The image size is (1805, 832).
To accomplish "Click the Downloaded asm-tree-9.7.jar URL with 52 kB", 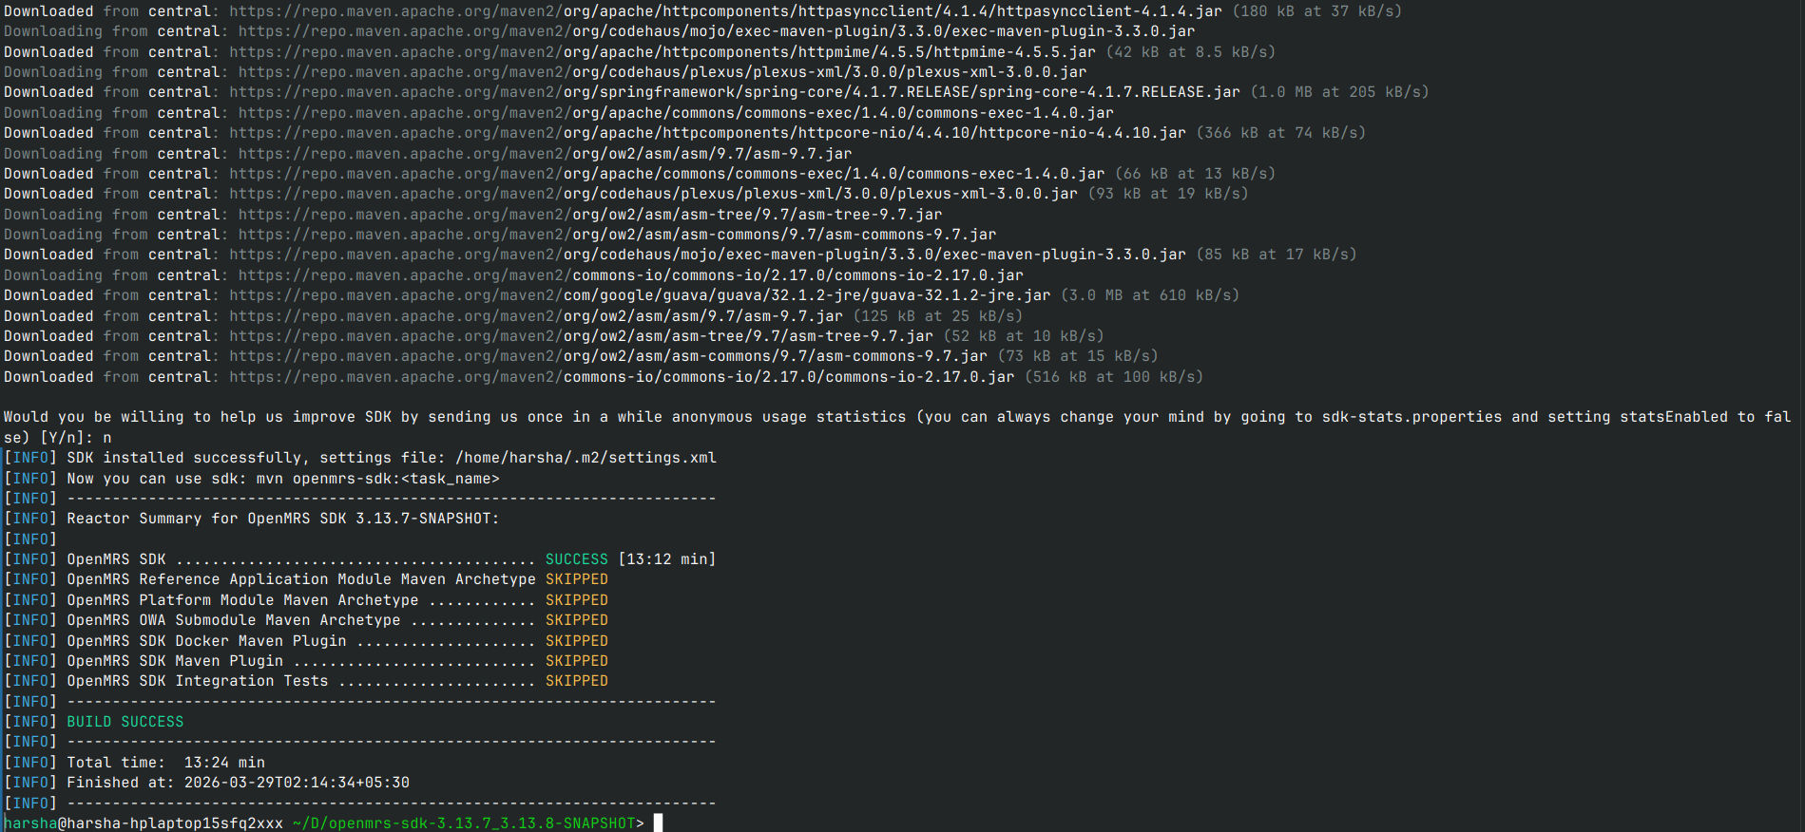I will 581,336.
